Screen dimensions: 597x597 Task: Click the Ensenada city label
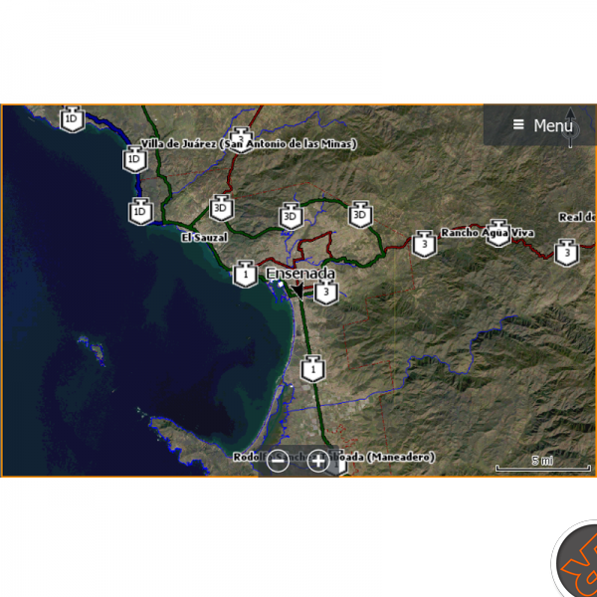pyautogui.click(x=300, y=274)
